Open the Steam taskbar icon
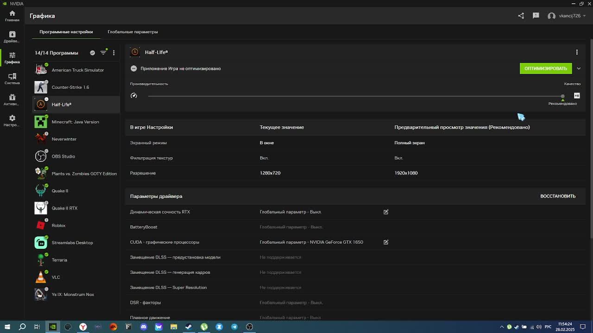Image resolution: width=593 pixels, height=333 pixels. [189, 327]
